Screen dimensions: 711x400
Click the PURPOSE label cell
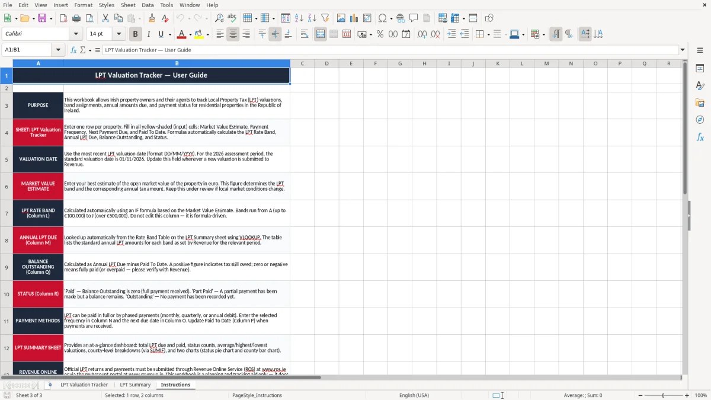[x=38, y=105]
